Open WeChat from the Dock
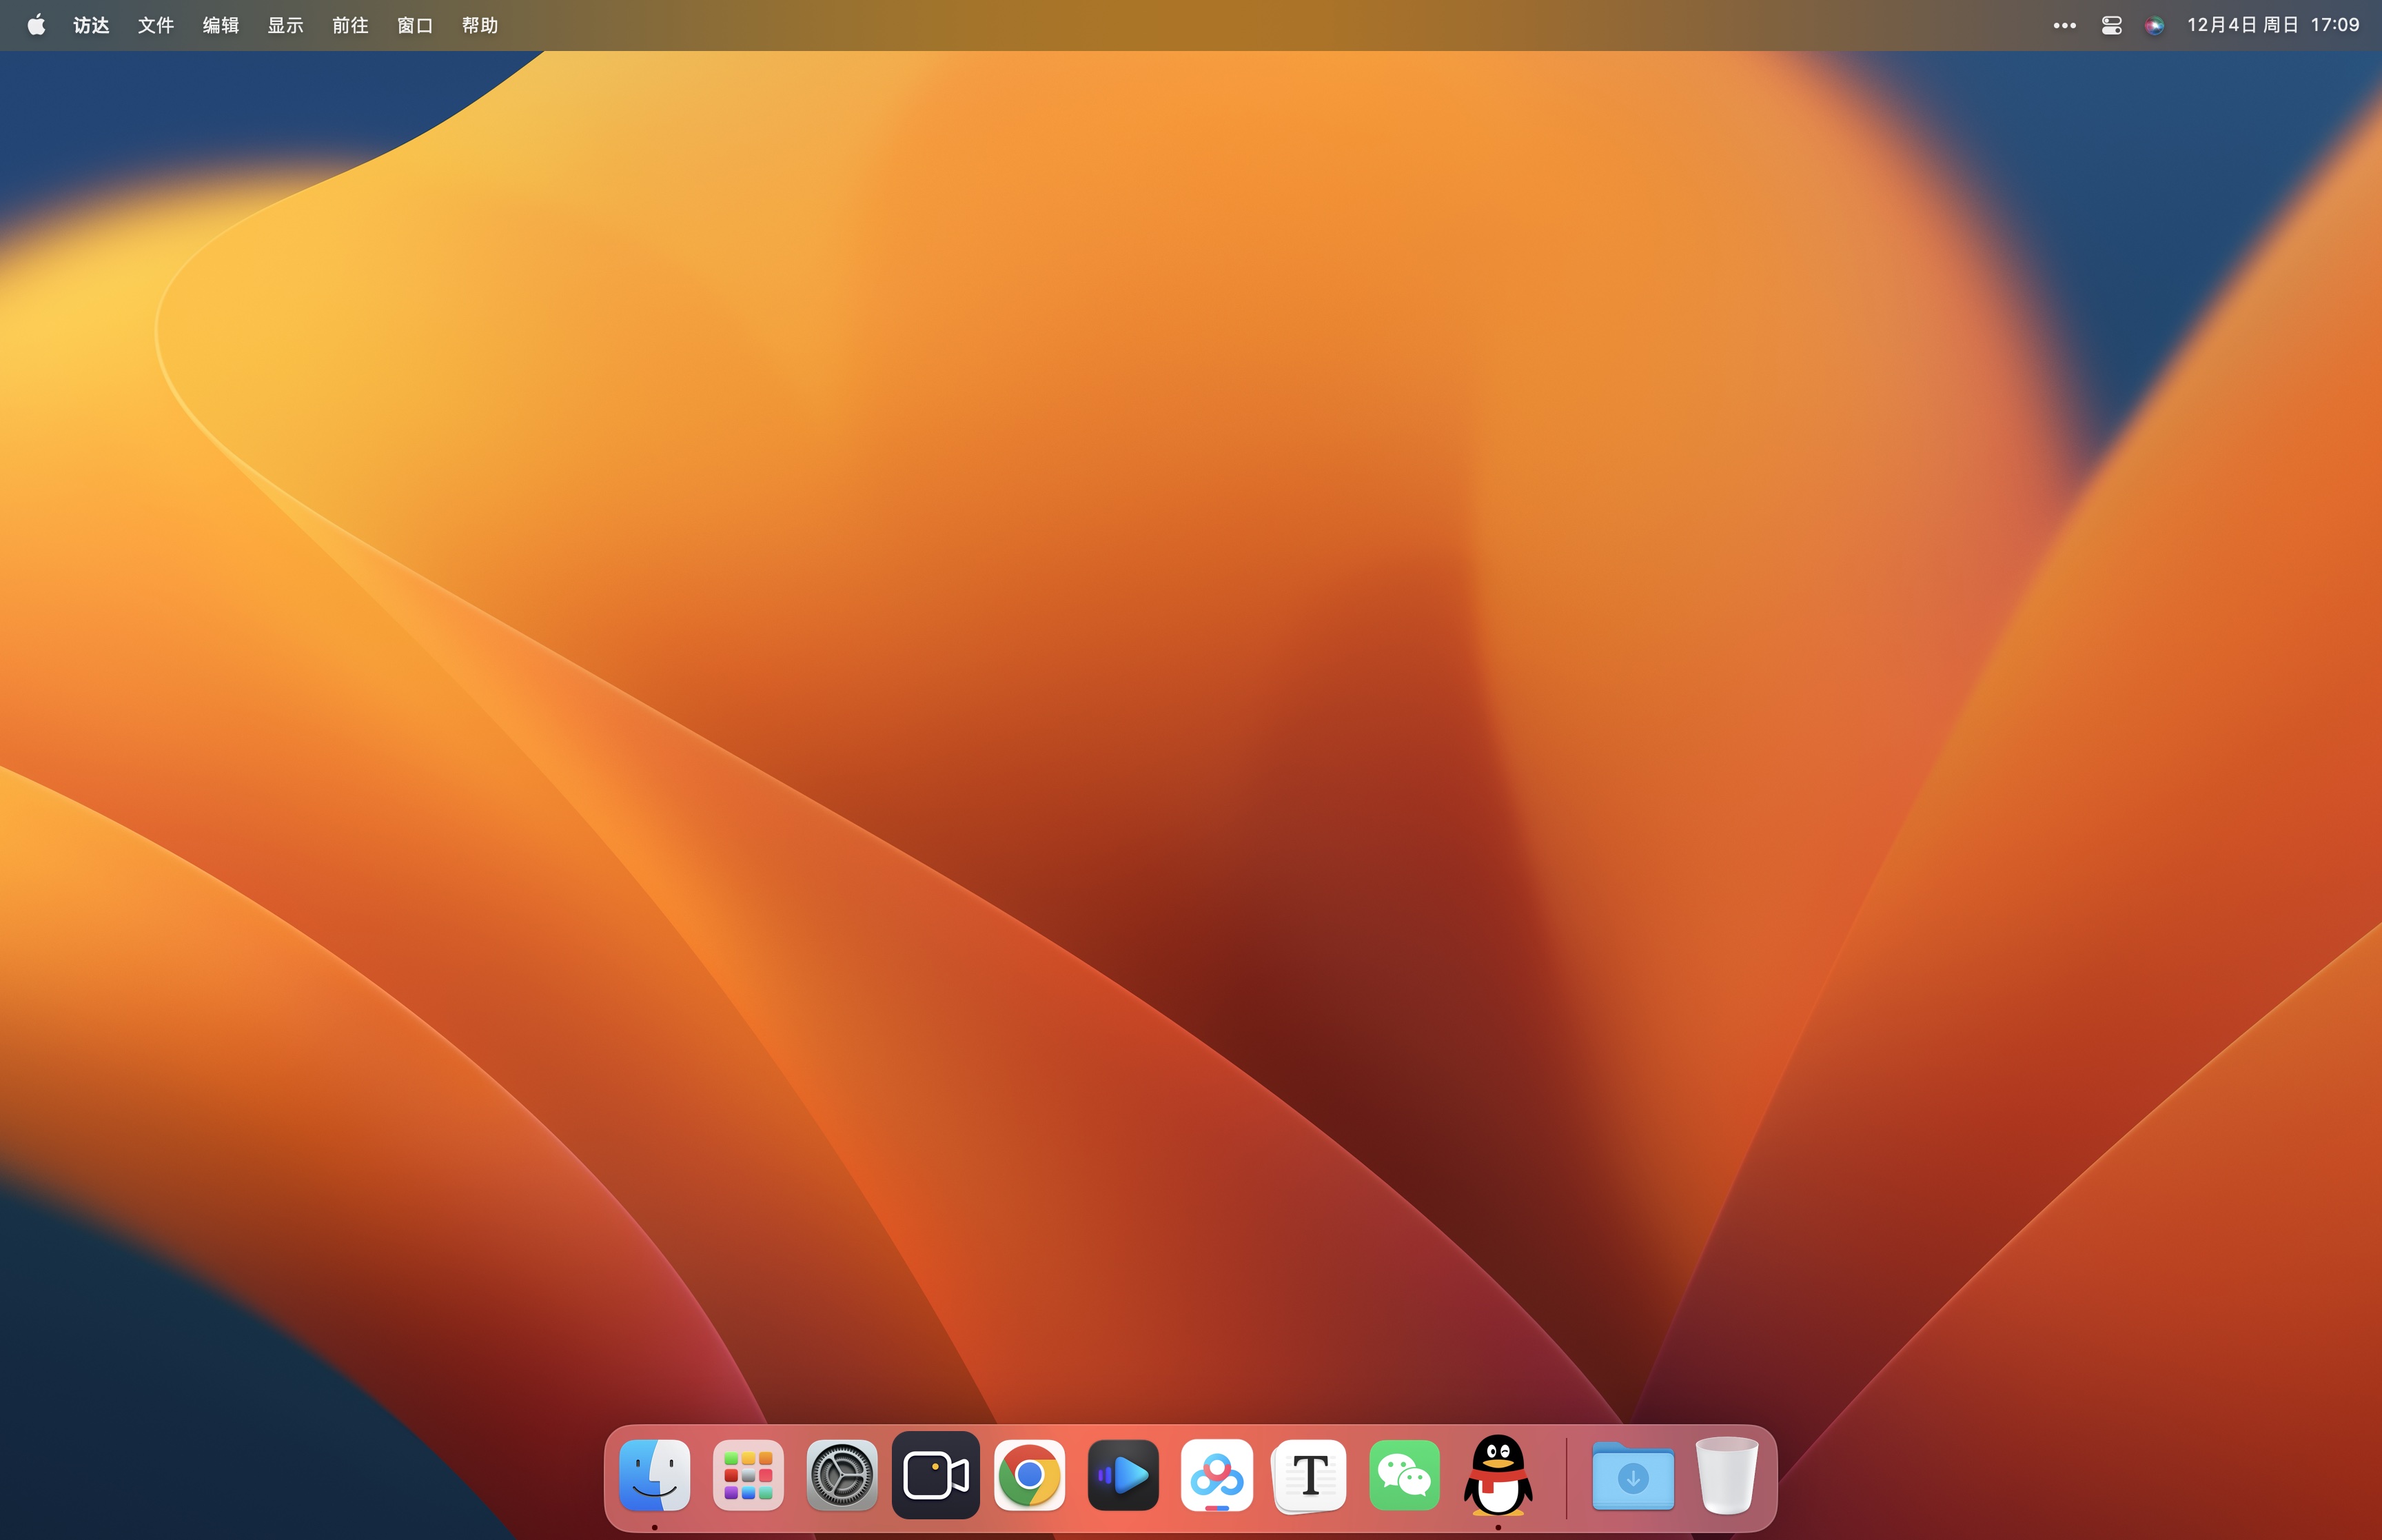Screen dimensions: 2382x1540 click(x=1405, y=1475)
